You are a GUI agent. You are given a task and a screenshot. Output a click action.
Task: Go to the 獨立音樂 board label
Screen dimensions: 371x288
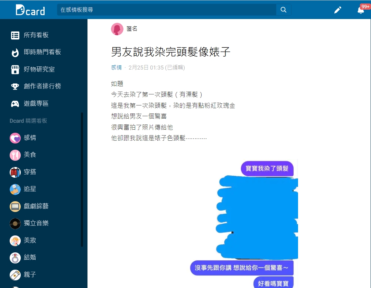pos(36,223)
